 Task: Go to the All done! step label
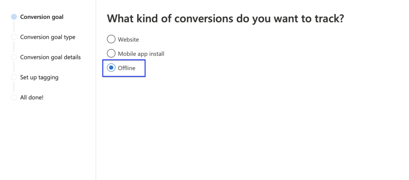(32, 97)
